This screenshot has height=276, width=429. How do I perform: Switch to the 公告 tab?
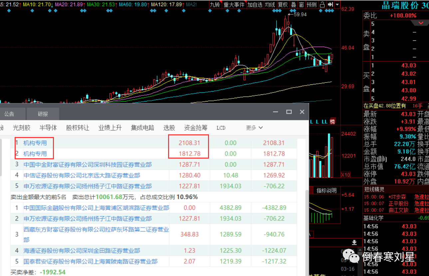[9, 114]
